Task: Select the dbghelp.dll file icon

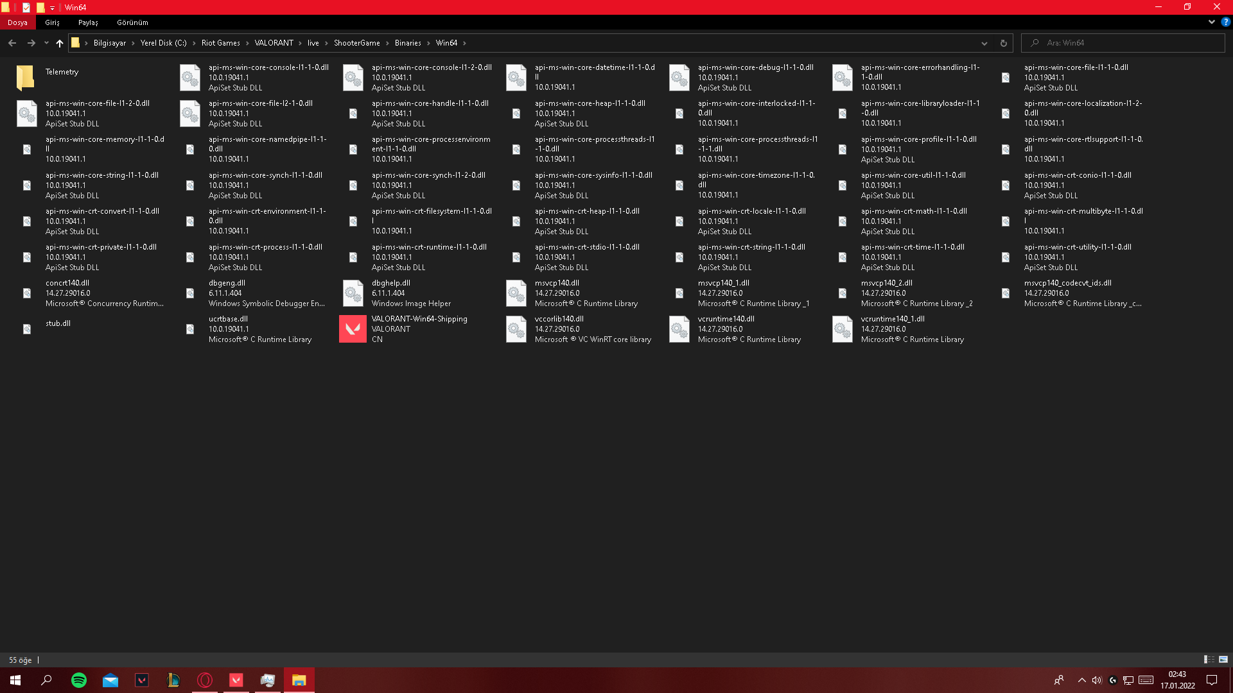Action: (x=353, y=293)
